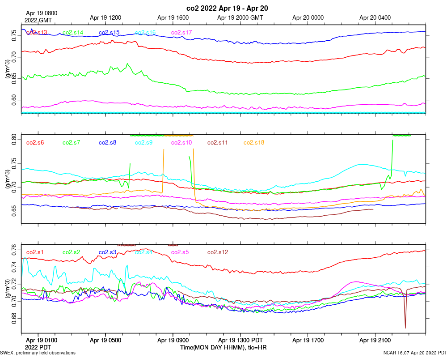
Task: Click the co2.s7 legend label
Action: [71, 142]
